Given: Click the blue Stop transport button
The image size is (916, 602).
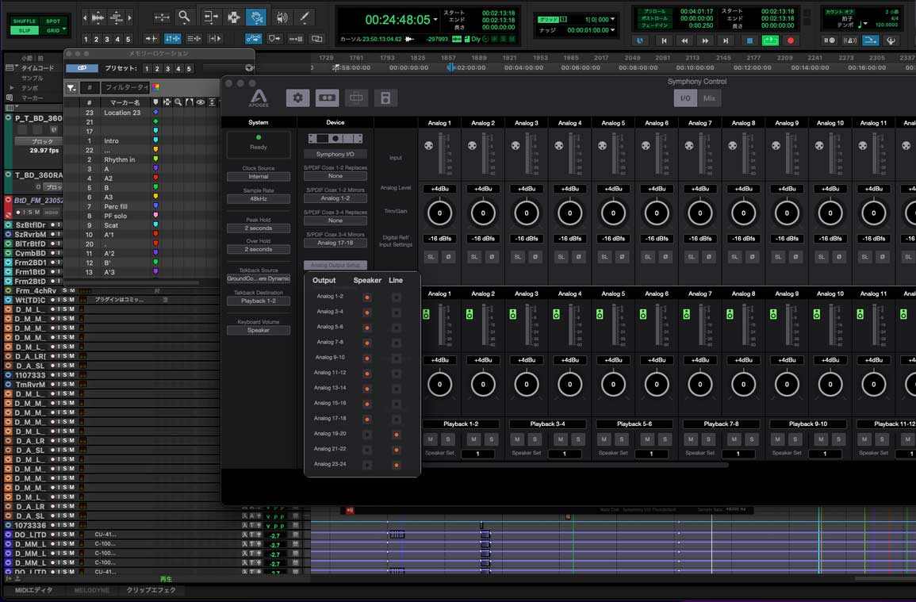Looking at the screenshot, I should (750, 40).
